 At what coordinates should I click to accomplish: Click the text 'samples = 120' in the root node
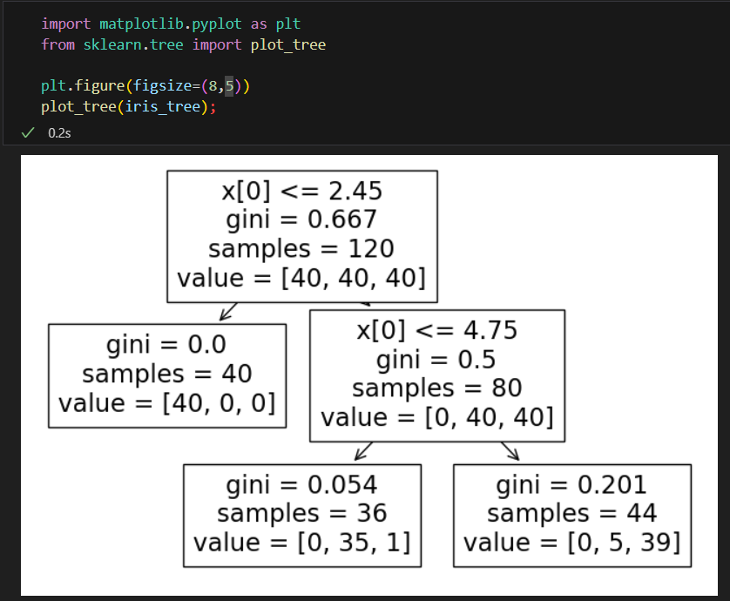tap(301, 248)
